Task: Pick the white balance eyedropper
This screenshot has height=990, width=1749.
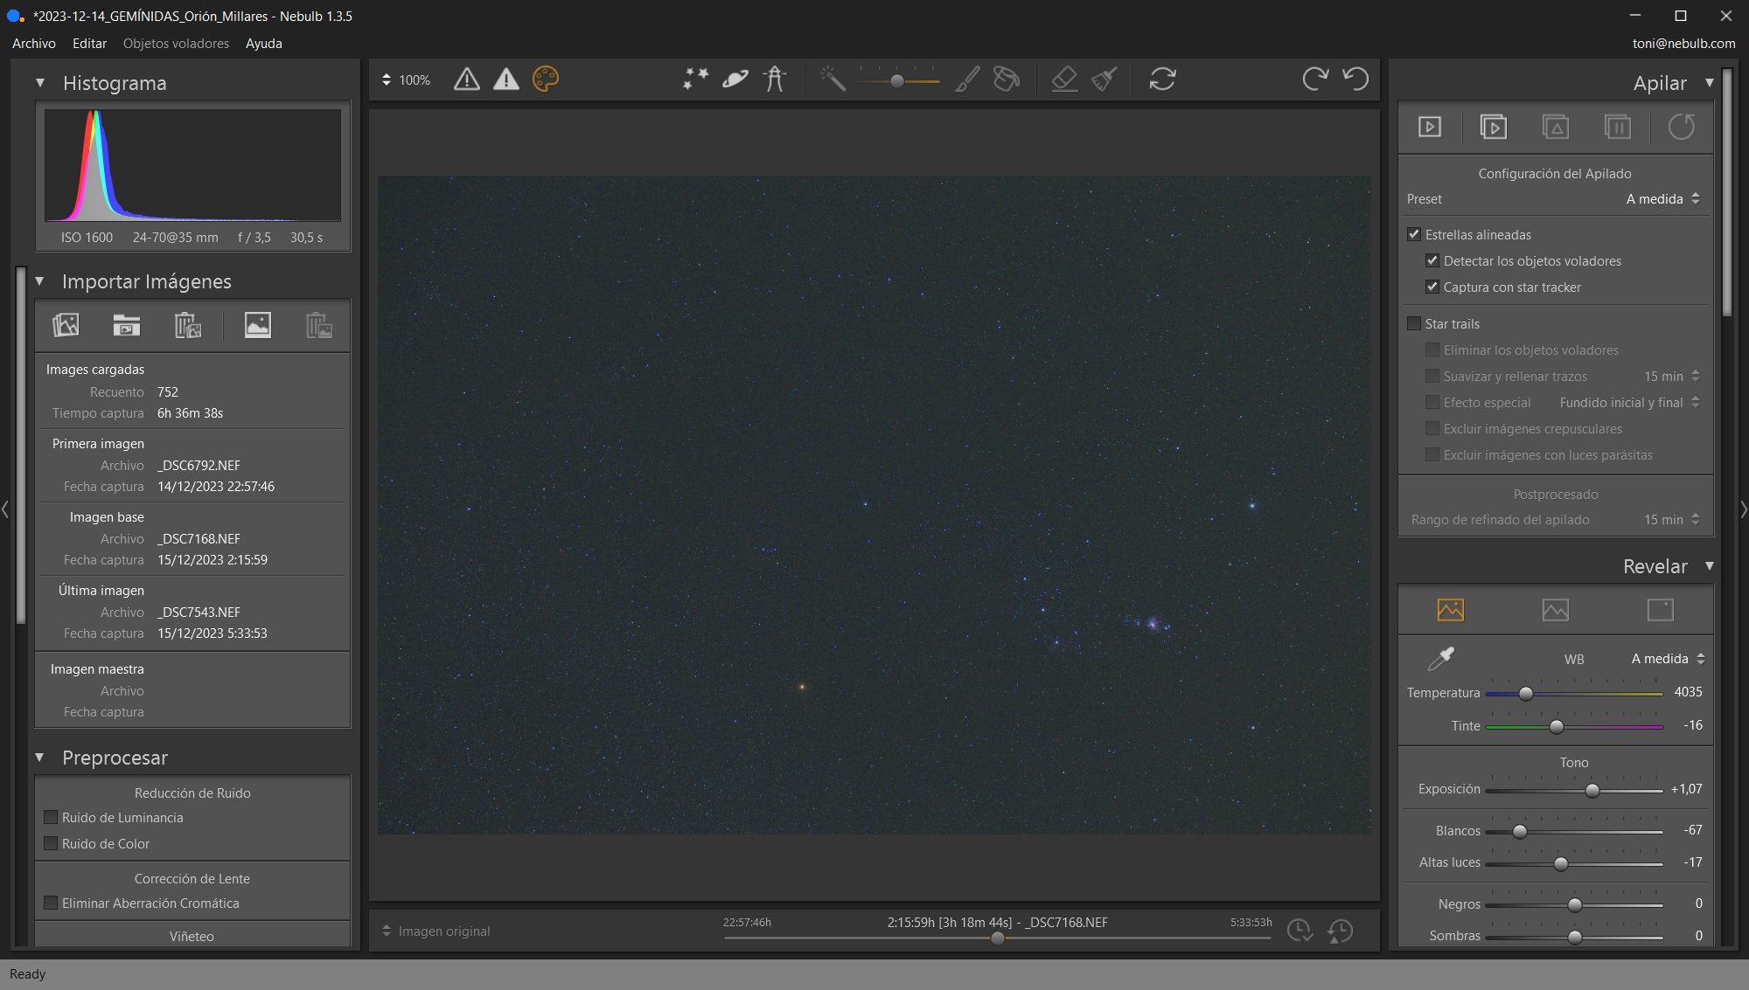Action: click(1440, 659)
